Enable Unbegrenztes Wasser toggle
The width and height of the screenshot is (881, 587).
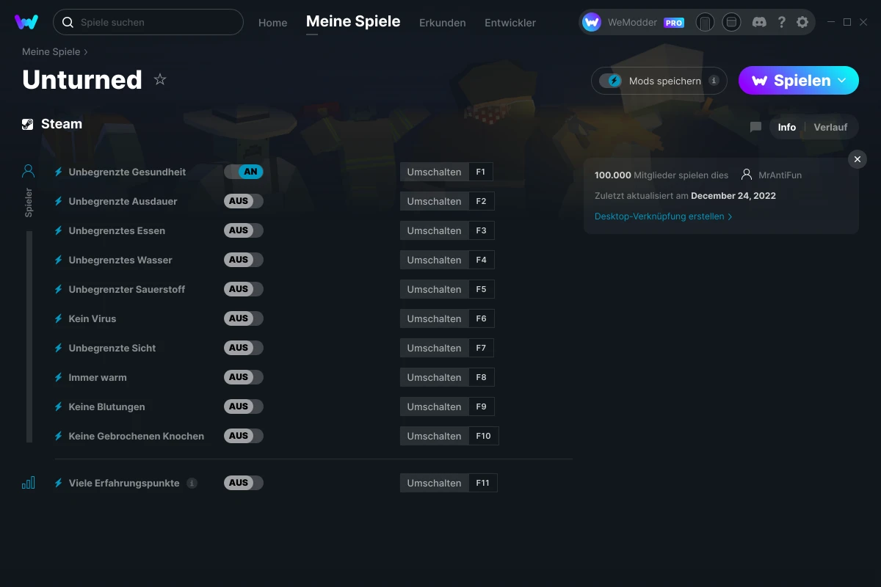(244, 260)
